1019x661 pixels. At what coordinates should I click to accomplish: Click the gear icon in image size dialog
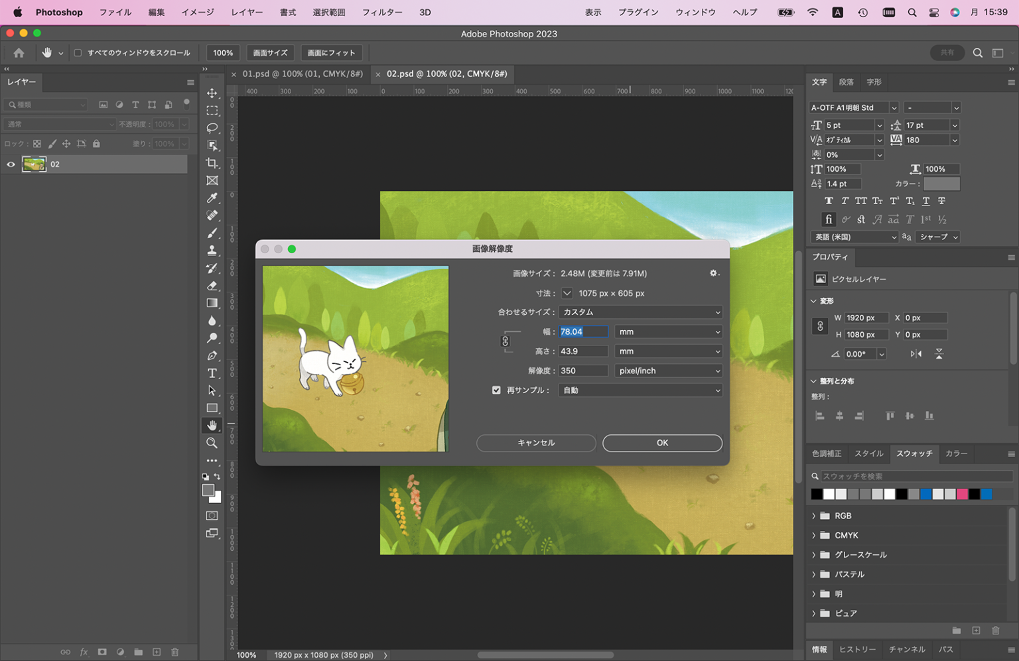[714, 273]
